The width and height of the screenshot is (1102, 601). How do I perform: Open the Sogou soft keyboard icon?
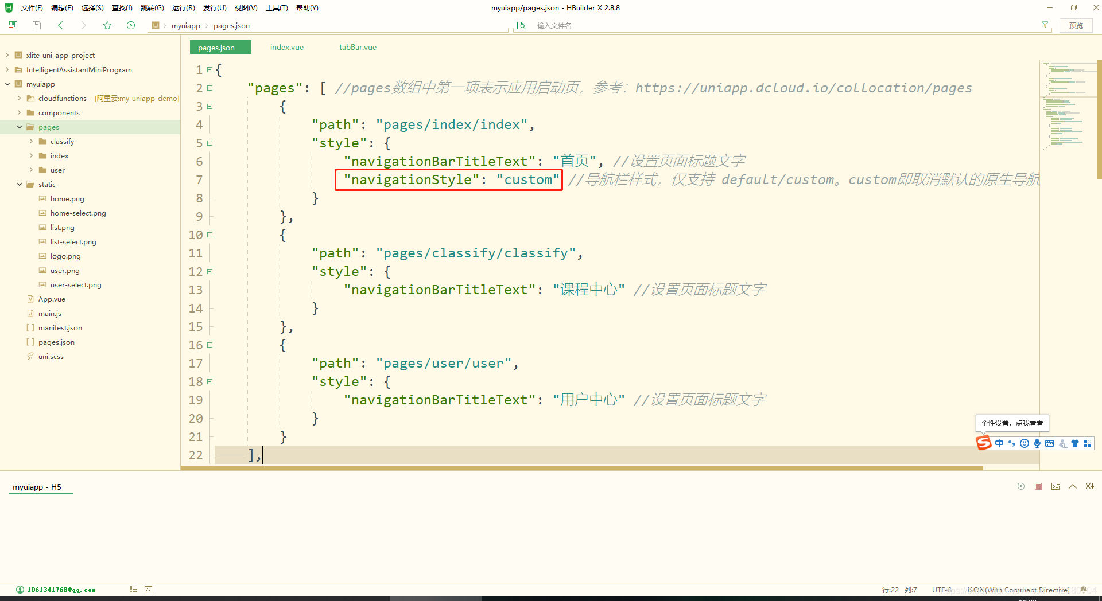click(1050, 443)
